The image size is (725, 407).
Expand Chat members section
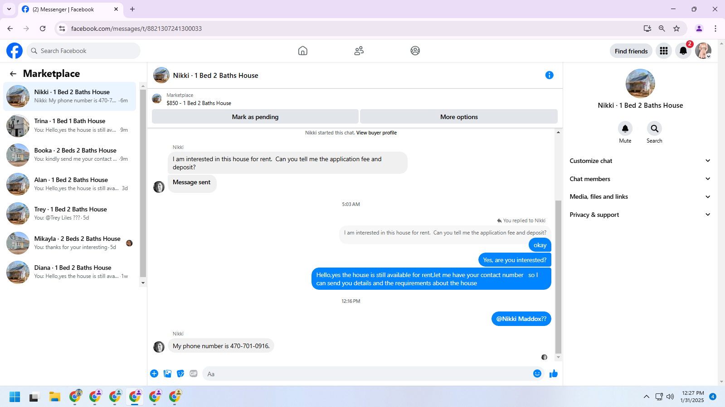[x=640, y=179]
